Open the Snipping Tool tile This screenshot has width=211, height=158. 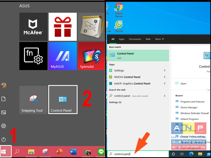pyautogui.click(x=33, y=100)
